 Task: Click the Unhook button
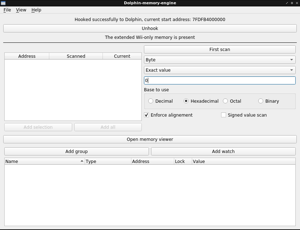150,29
